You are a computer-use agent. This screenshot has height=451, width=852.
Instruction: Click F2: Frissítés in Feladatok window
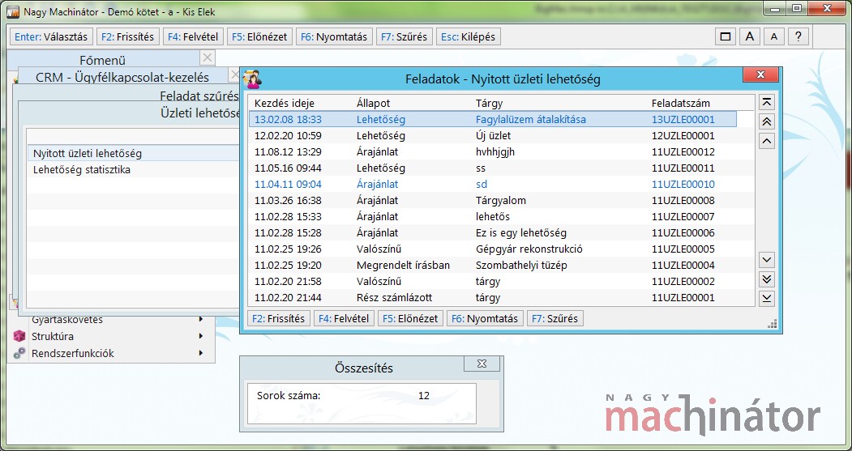pos(279,318)
